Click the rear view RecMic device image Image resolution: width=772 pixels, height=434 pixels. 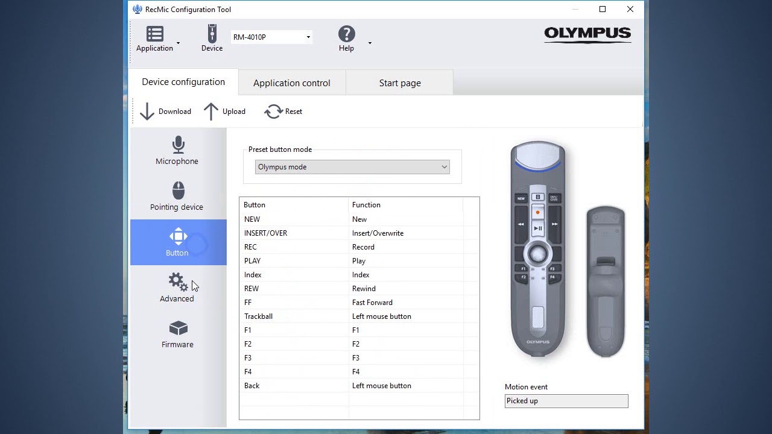pos(606,281)
